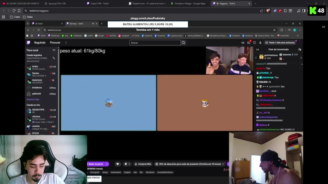Screen dimensions: 328x184
Task: Open the nicklink League of Legends channel
Action: [x=41, y=127]
